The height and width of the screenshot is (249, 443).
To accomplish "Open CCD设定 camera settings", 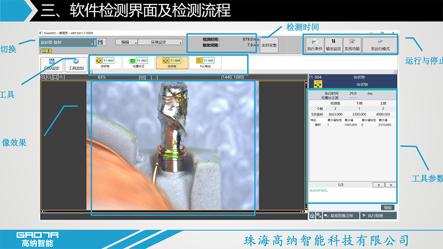I will [x=52, y=65].
